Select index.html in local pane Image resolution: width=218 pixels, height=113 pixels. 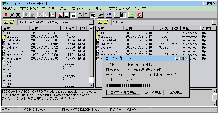click(x=12, y=40)
